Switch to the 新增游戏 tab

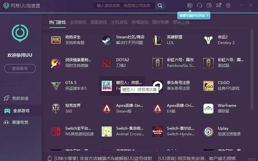[140, 22]
